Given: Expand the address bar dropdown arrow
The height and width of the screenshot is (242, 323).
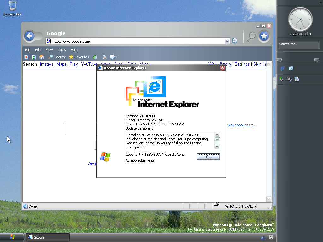Looking at the screenshot, I should click(227, 41).
